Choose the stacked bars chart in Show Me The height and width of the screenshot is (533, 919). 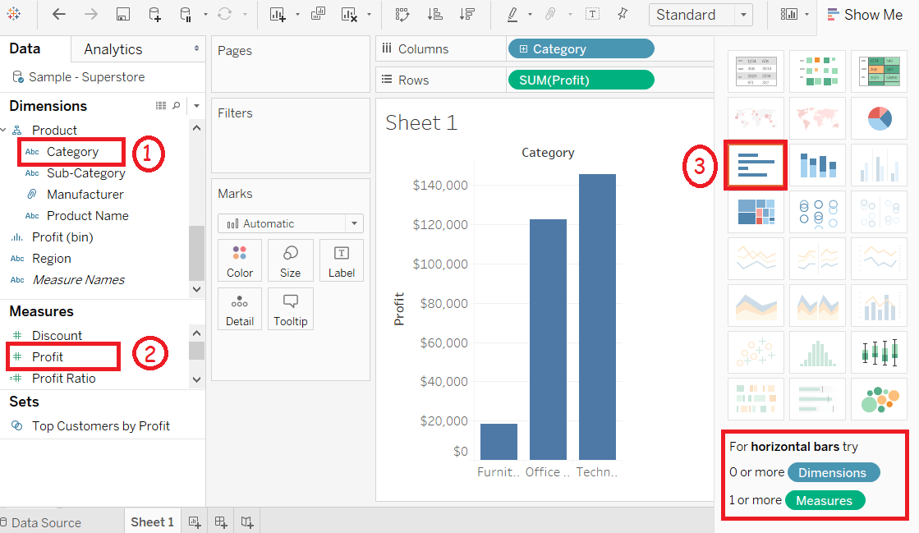click(818, 165)
